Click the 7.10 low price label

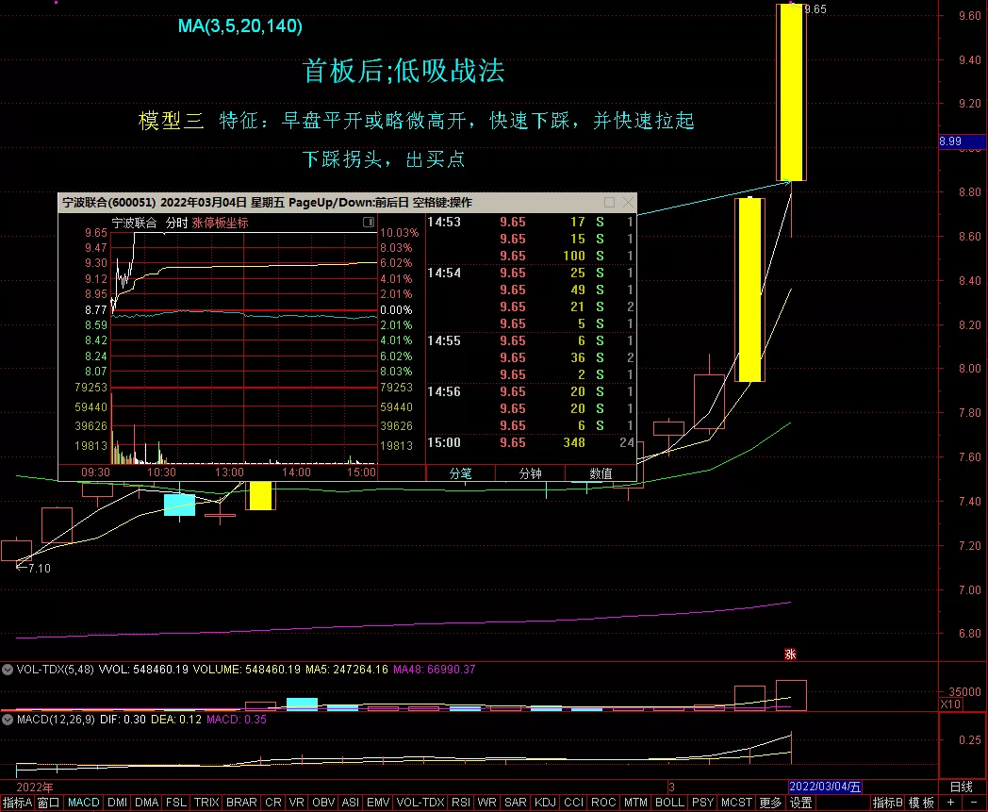coord(39,568)
